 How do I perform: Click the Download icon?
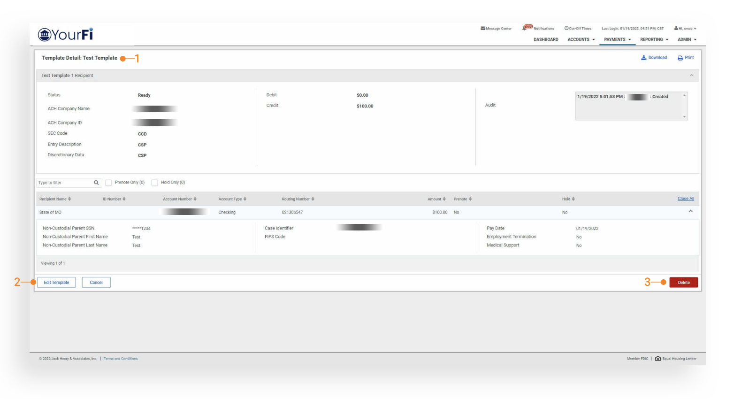(644, 58)
